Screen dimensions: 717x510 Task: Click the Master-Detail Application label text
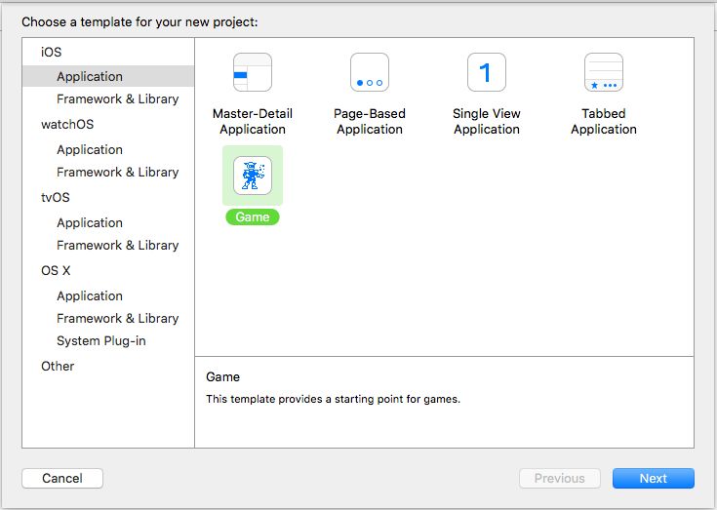coord(253,122)
